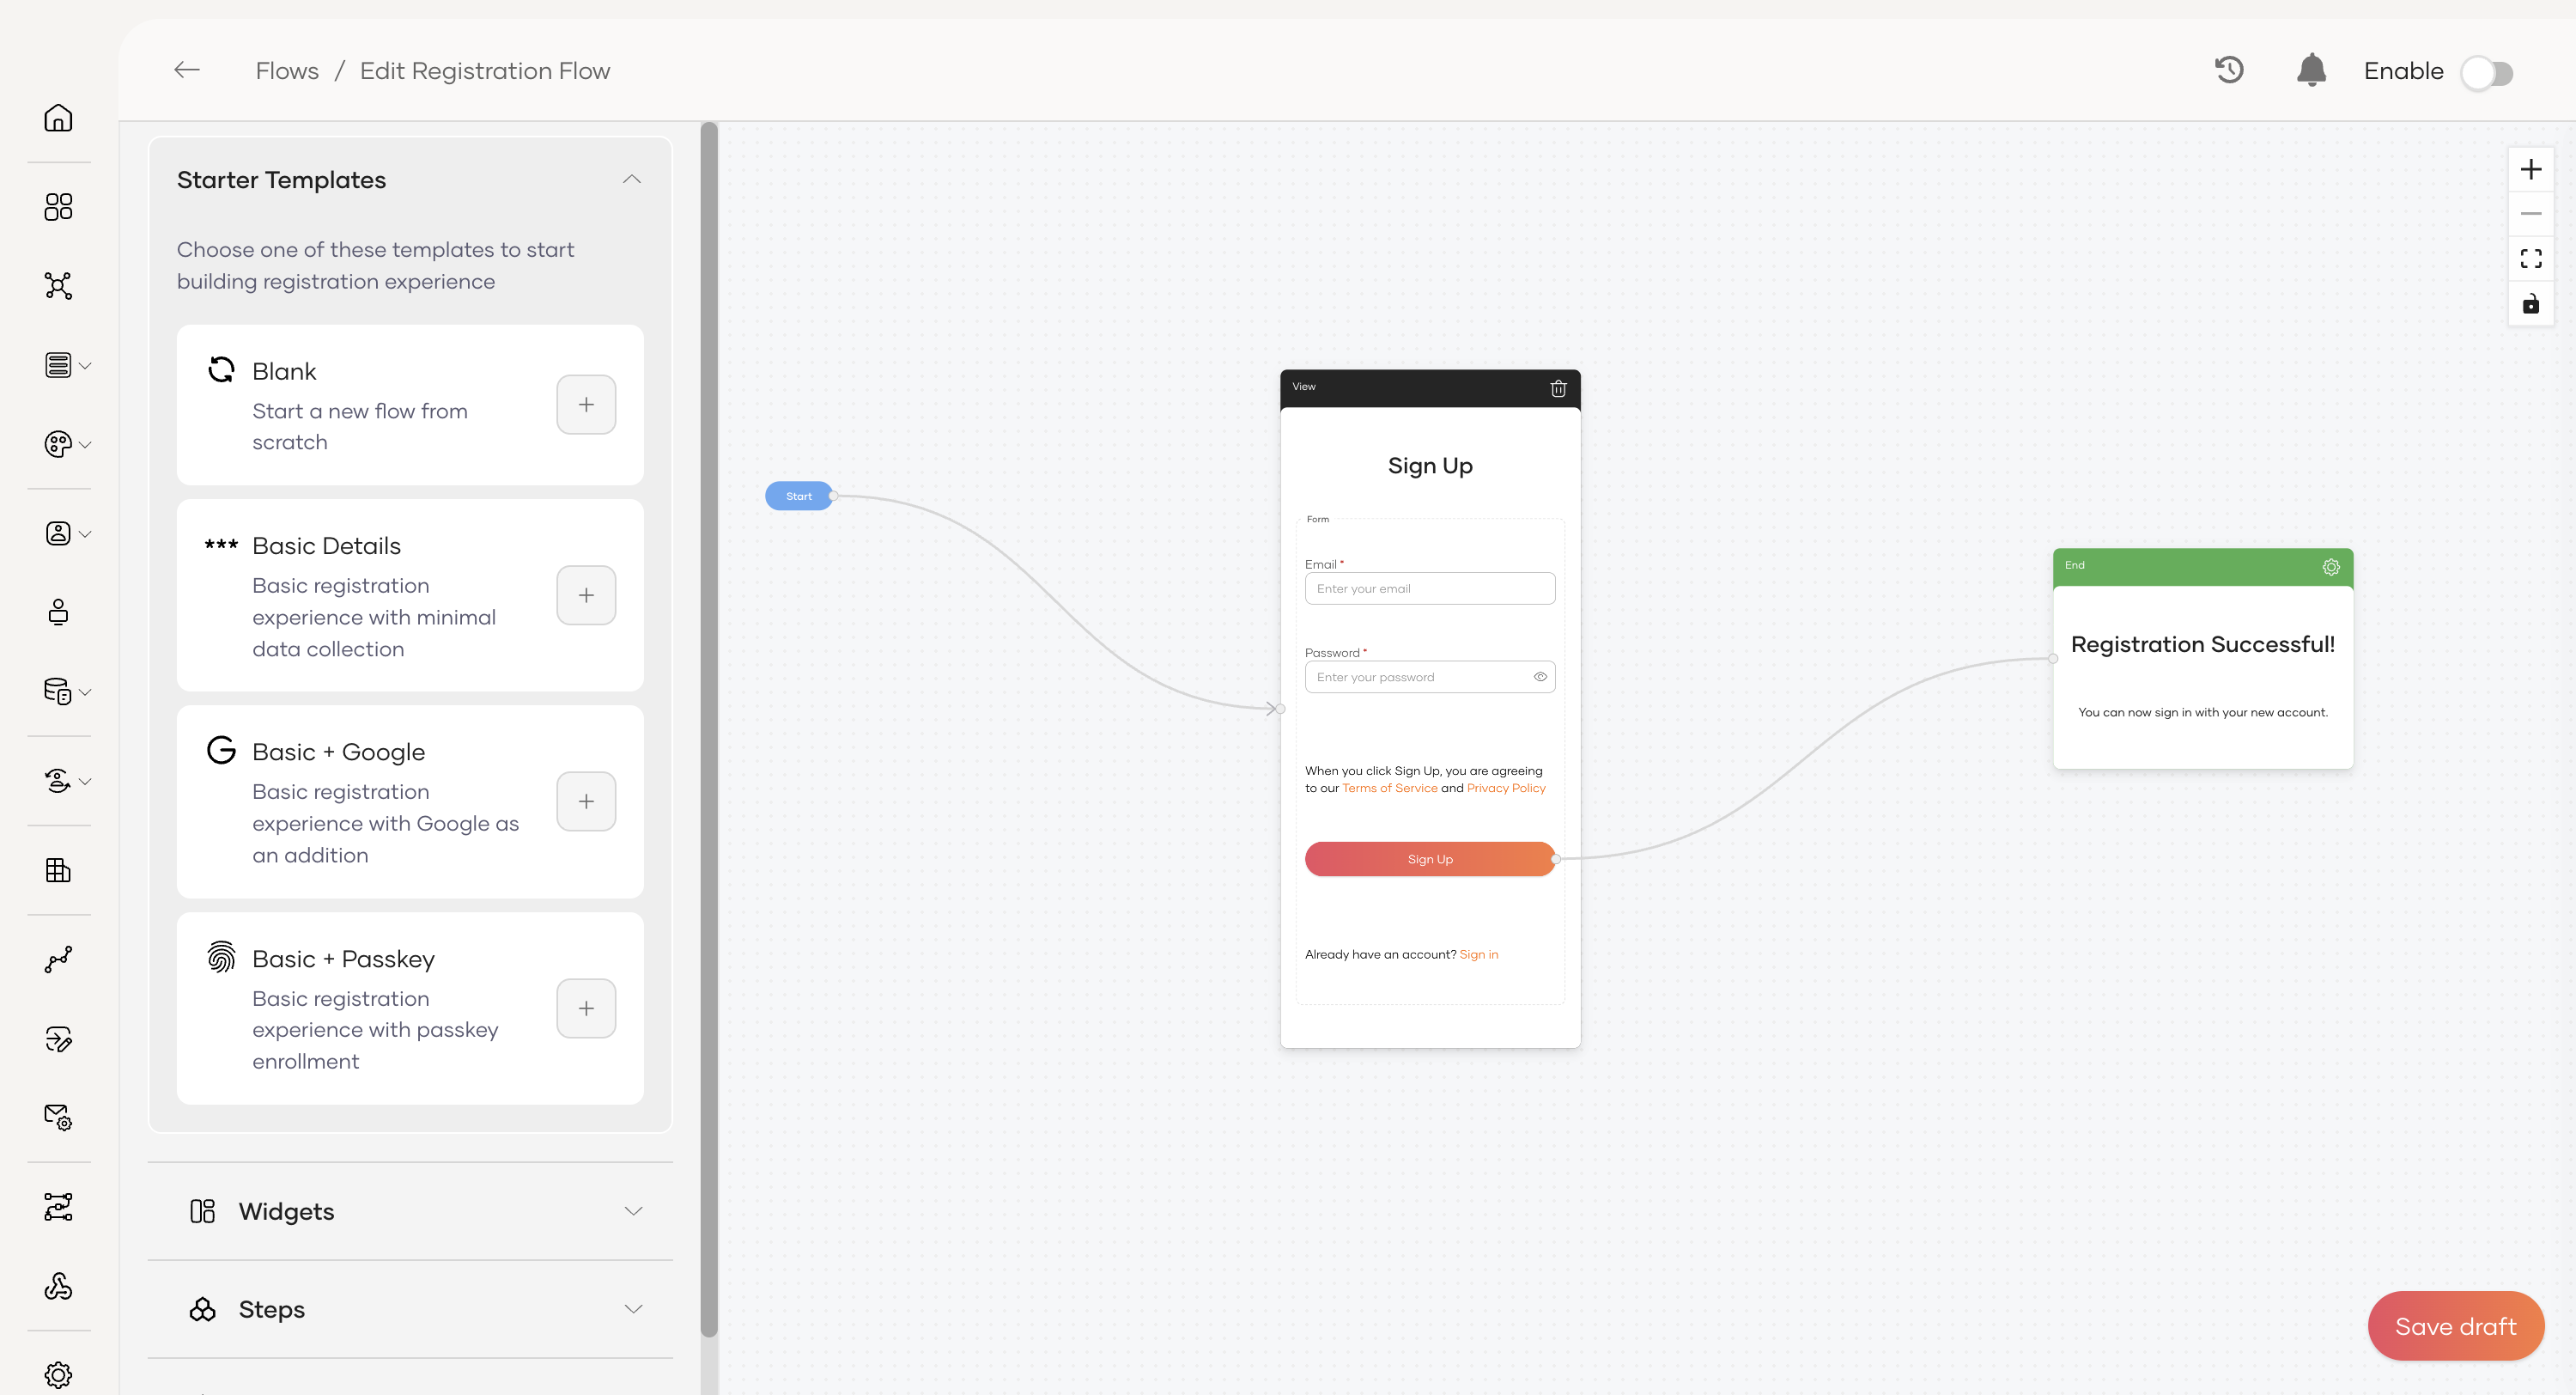The image size is (2576, 1395).
Task: Add the Basic + Google template
Action: pos(586,801)
